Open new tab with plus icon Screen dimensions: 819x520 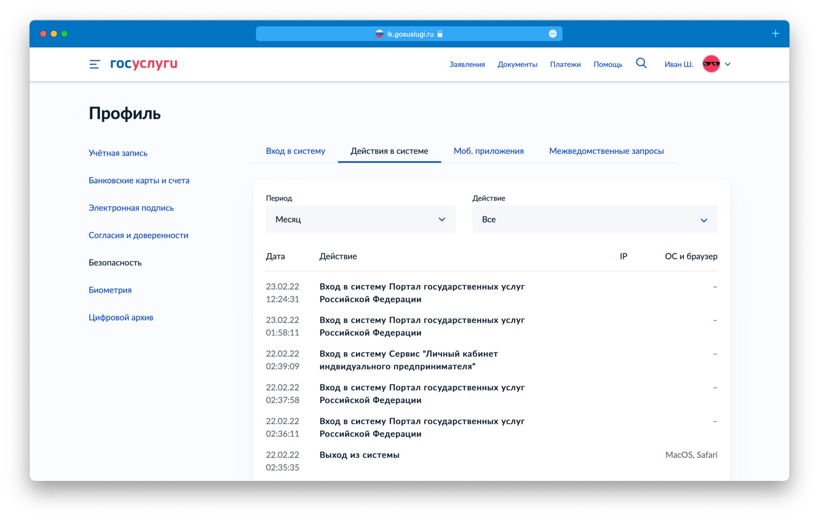point(775,34)
